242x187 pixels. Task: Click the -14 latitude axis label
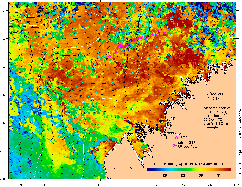click(x=3, y=67)
